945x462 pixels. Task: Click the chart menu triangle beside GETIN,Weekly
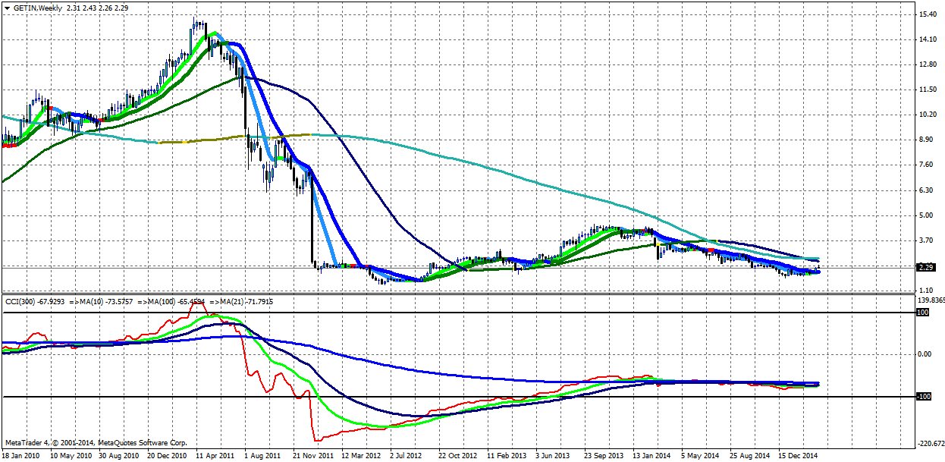[x=7, y=8]
